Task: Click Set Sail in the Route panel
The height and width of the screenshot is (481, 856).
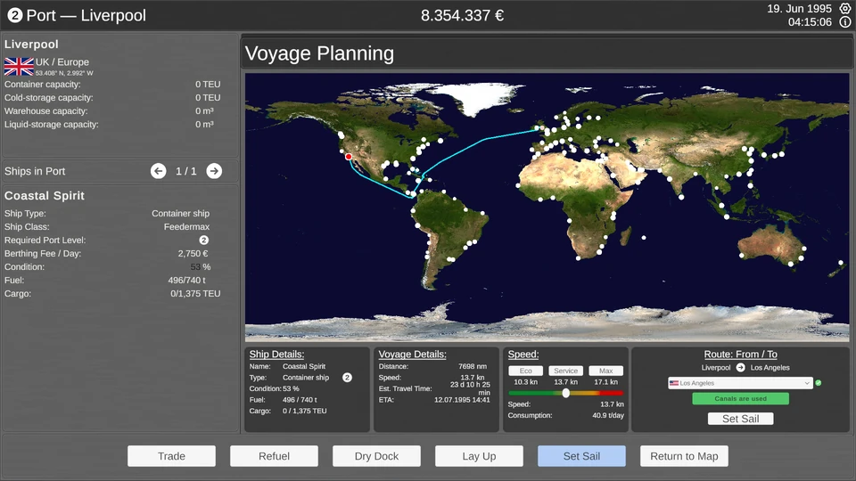Action: [x=740, y=419]
